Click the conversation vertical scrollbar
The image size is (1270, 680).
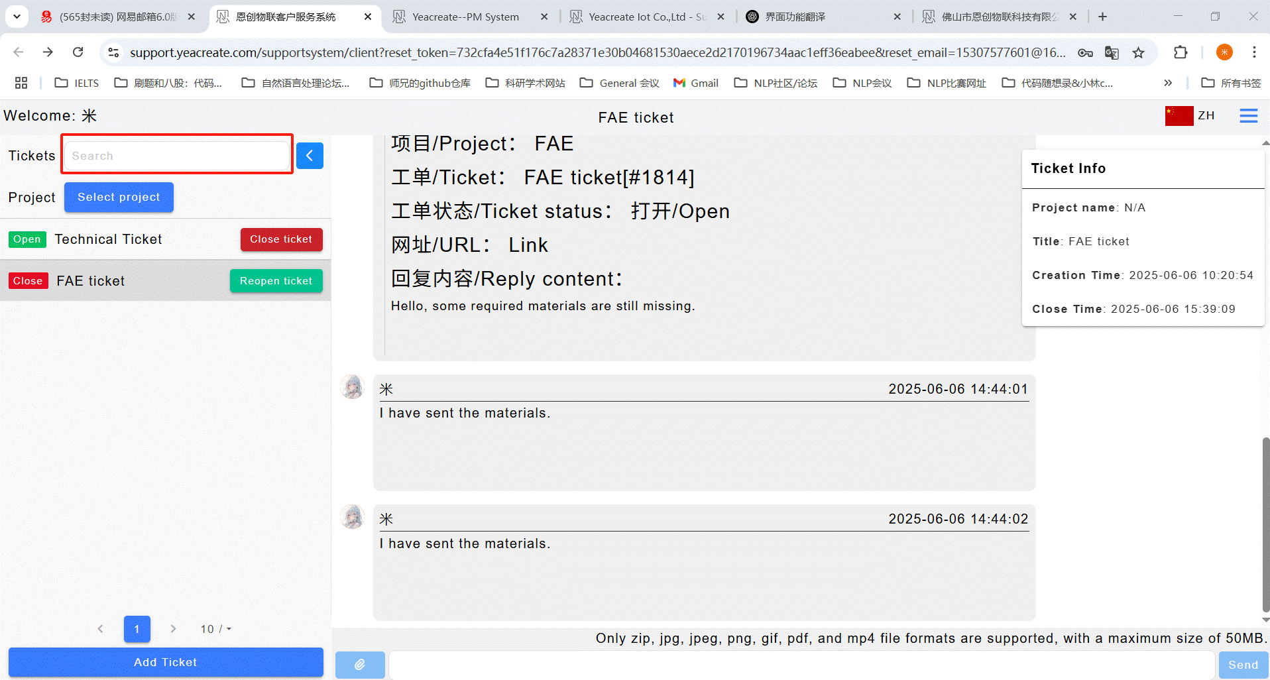tap(1265, 524)
